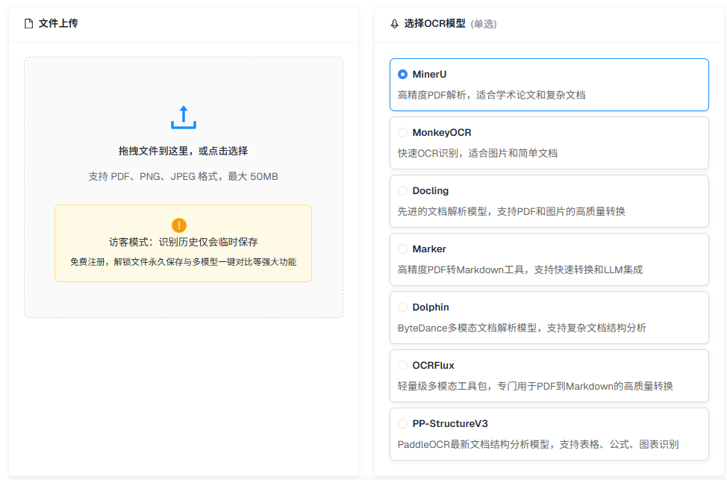The width and height of the screenshot is (727, 480).
Task: Select the MonkeyOCR radio button
Action: point(402,133)
